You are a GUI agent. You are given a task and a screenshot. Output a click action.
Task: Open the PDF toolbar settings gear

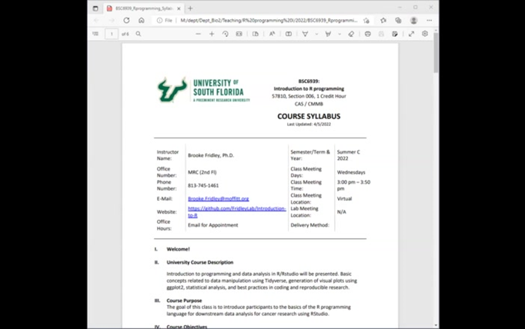tap(425, 34)
